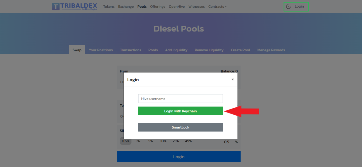This screenshot has height=167, width=362.
Task: Select Pools in the top navigation bar
Action: [142, 7]
